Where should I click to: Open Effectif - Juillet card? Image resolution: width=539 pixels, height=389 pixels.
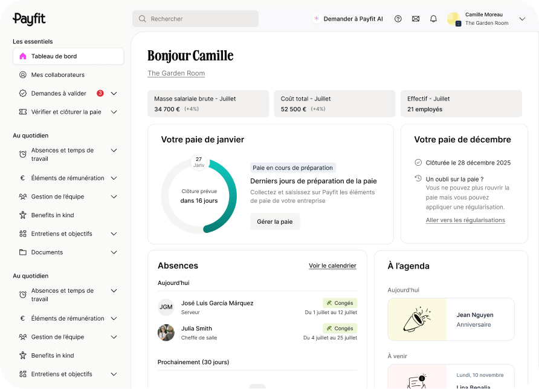461,103
